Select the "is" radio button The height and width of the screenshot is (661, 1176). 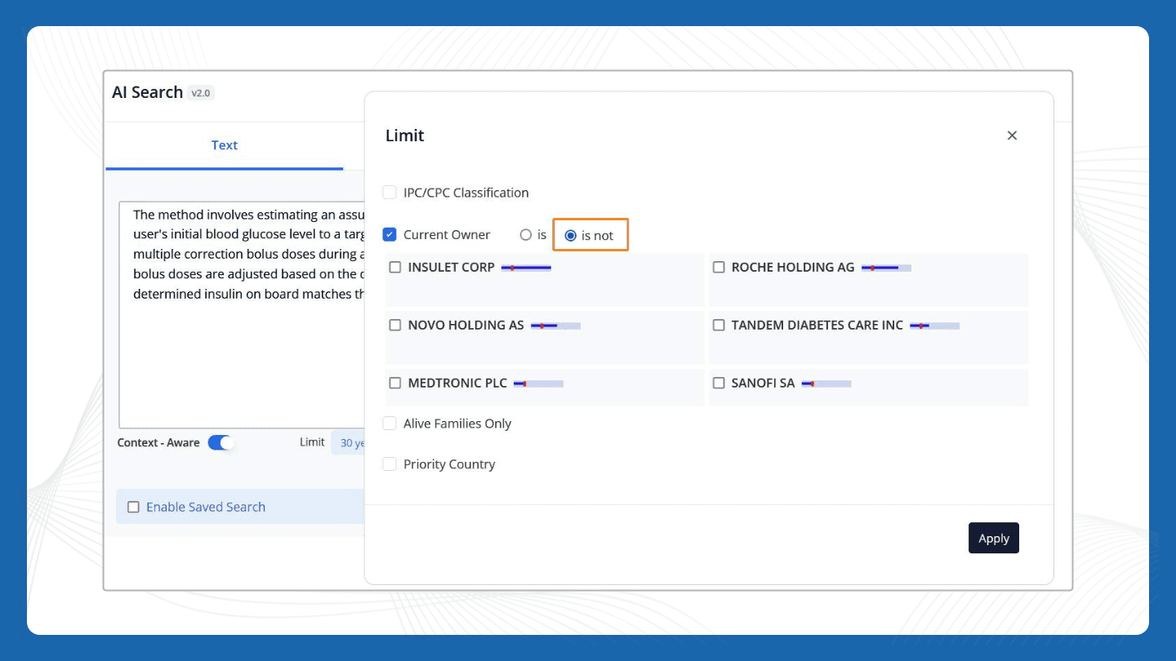[526, 235]
